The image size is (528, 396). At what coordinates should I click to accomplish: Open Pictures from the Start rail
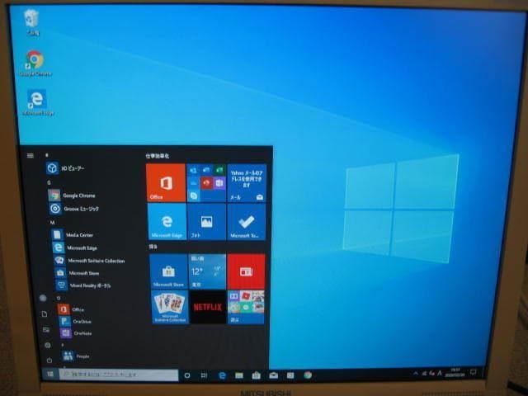pos(46,330)
